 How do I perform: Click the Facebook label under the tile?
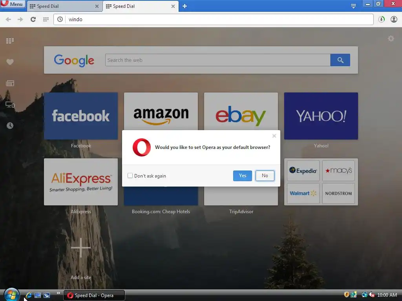81,146
